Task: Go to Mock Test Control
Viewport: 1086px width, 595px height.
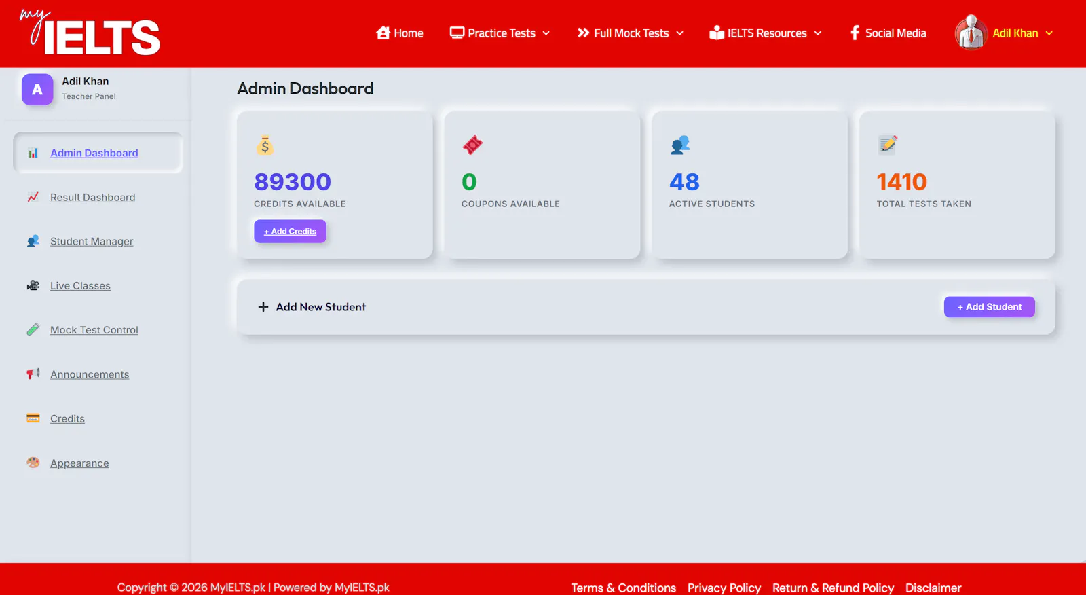Action: point(94,330)
